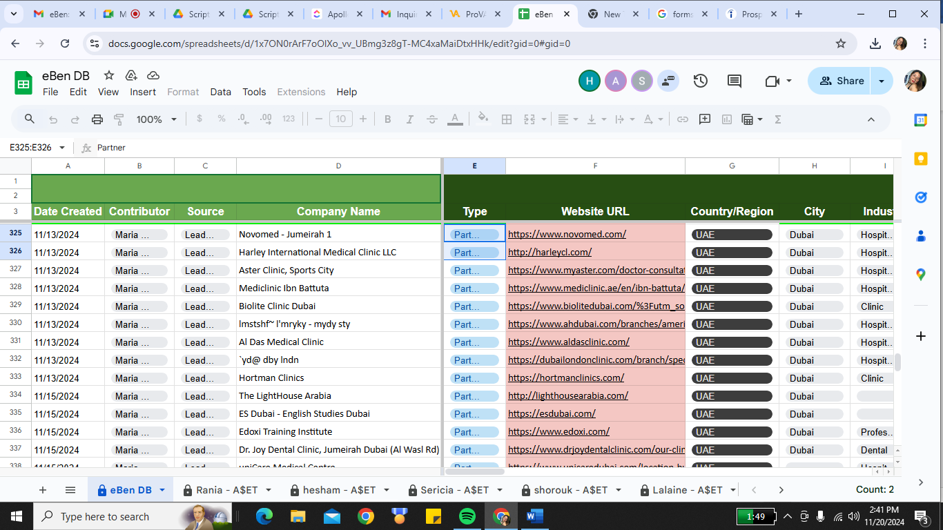
Task: Click the vertical scrollbar thumb
Action: [897, 363]
